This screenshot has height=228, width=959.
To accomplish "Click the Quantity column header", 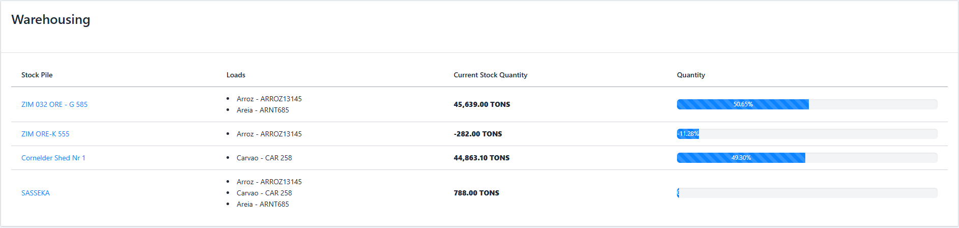I will click(x=691, y=75).
